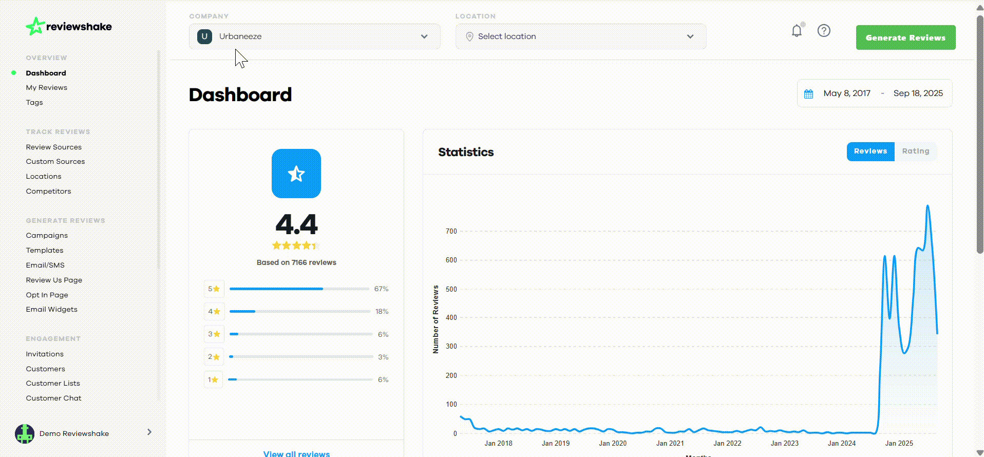This screenshot has height=457, width=984.
Task: Click the 3-star 6% progress bar
Action: click(x=301, y=334)
